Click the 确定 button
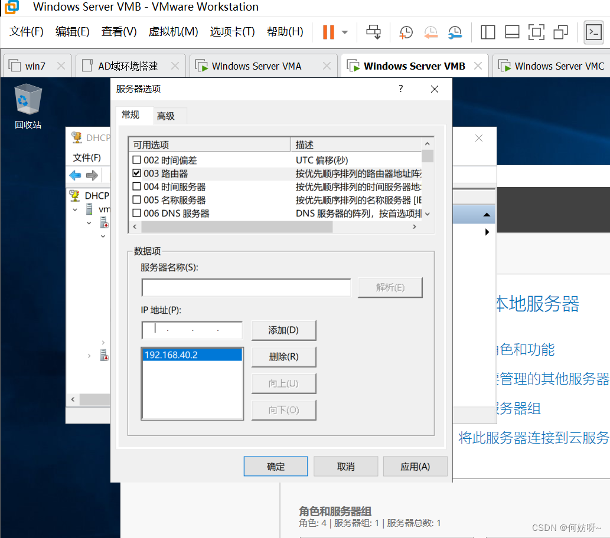This screenshot has height=538, width=610. tap(275, 466)
